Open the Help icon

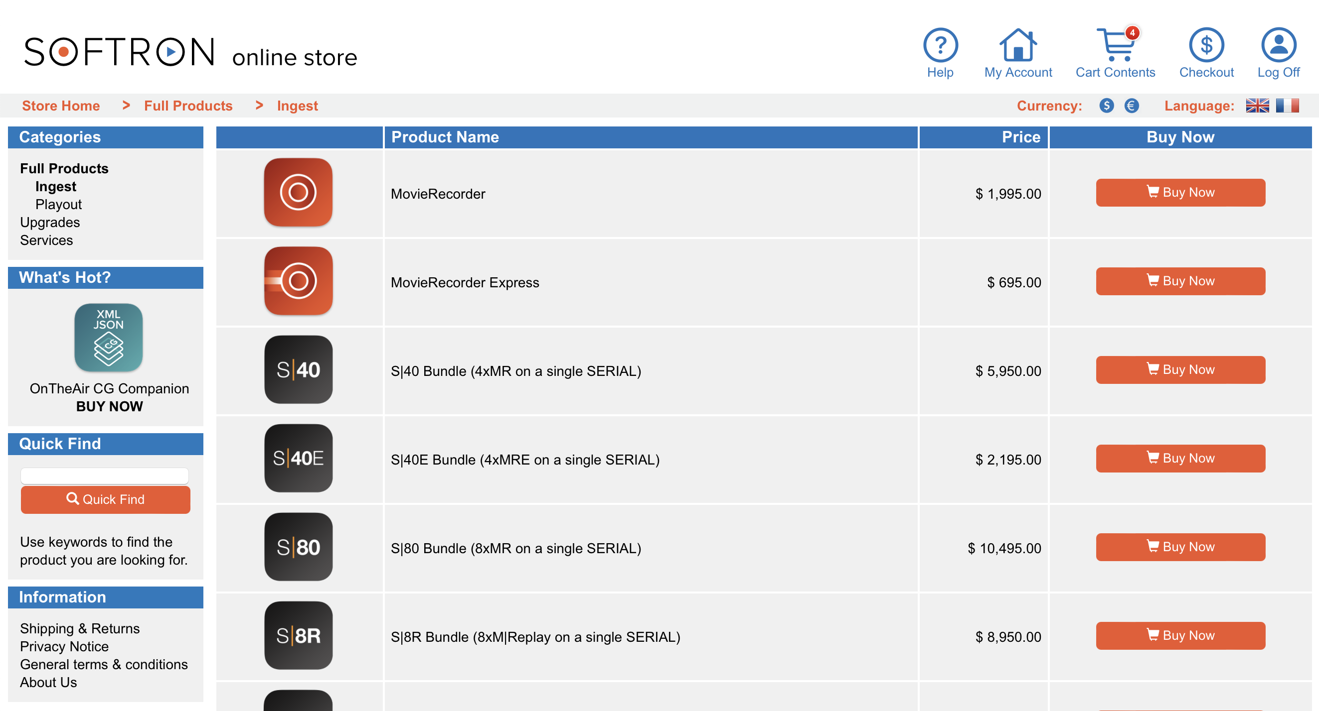point(940,45)
